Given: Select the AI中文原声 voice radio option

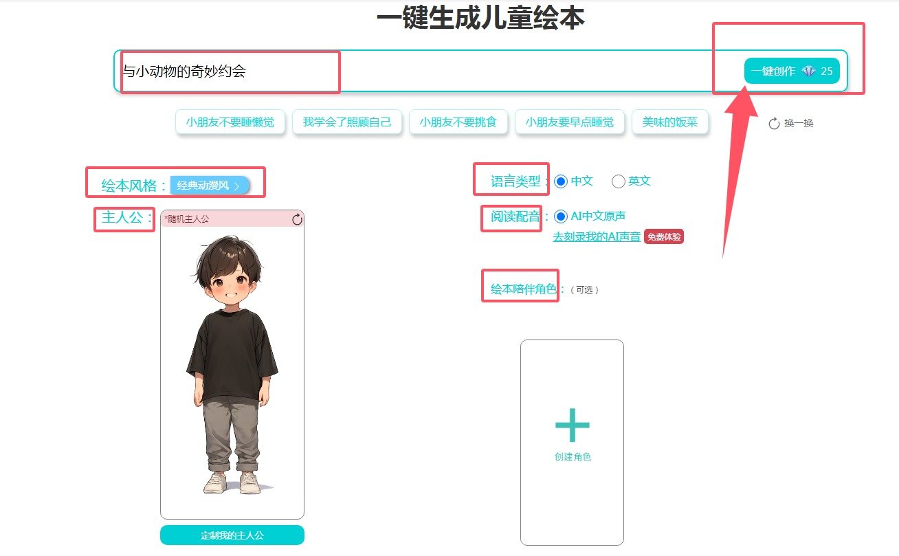Looking at the screenshot, I should click(x=561, y=216).
